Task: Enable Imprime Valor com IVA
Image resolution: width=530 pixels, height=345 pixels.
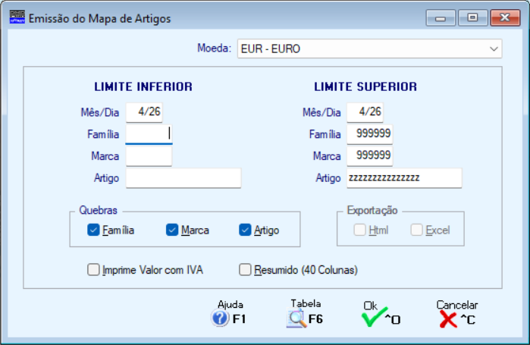Action: coord(94,269)
